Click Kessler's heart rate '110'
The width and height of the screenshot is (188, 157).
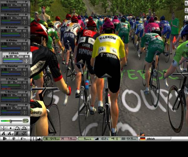(19, 31)
